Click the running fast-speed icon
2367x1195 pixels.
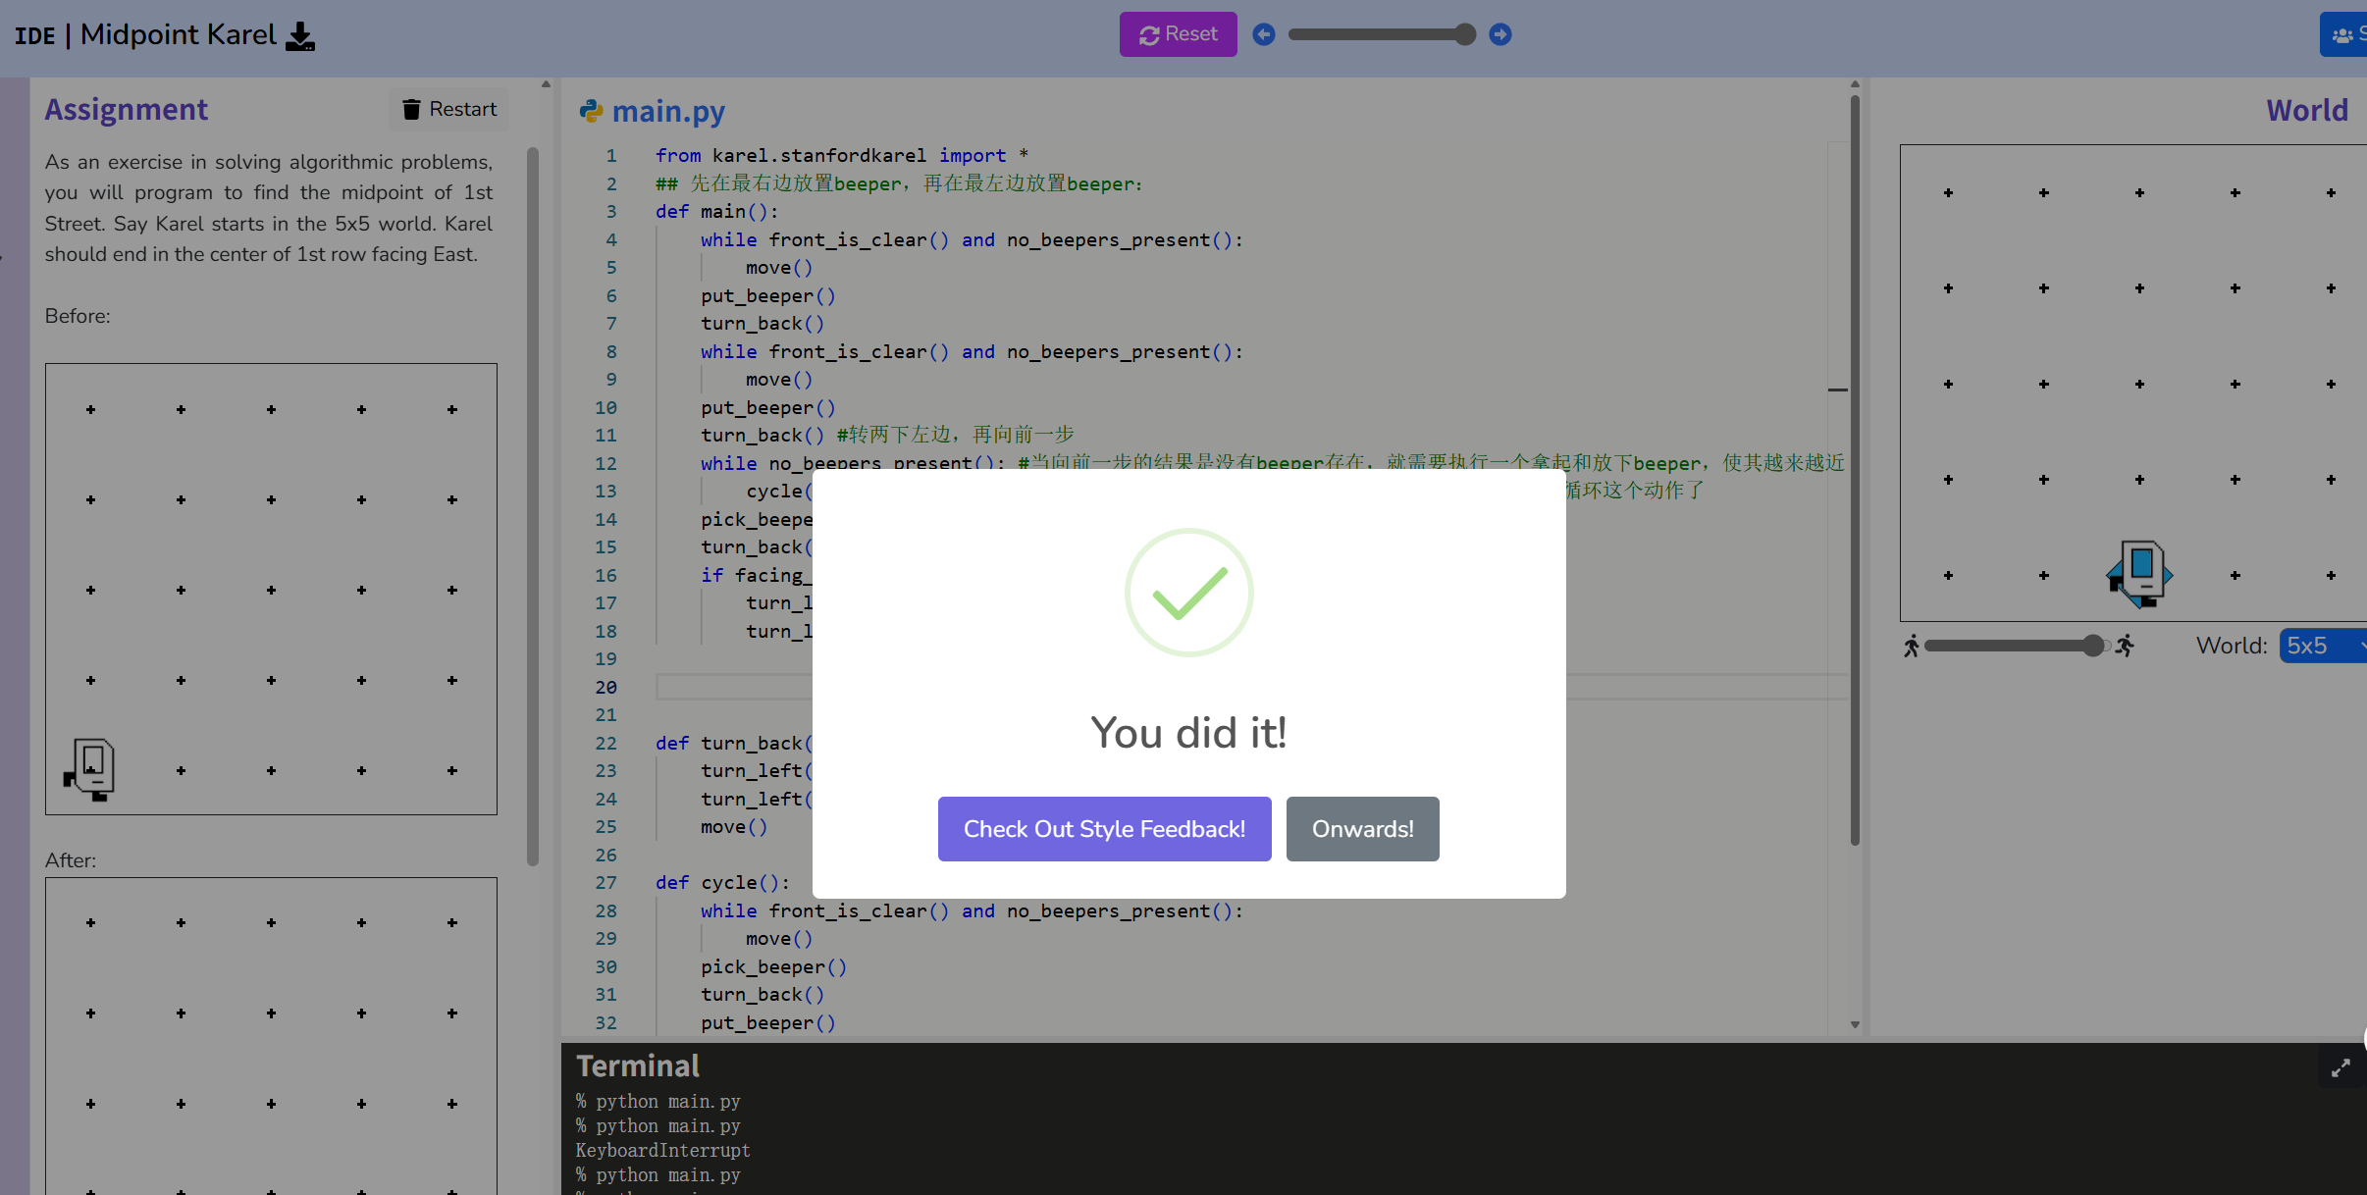tap(2126, 646)
